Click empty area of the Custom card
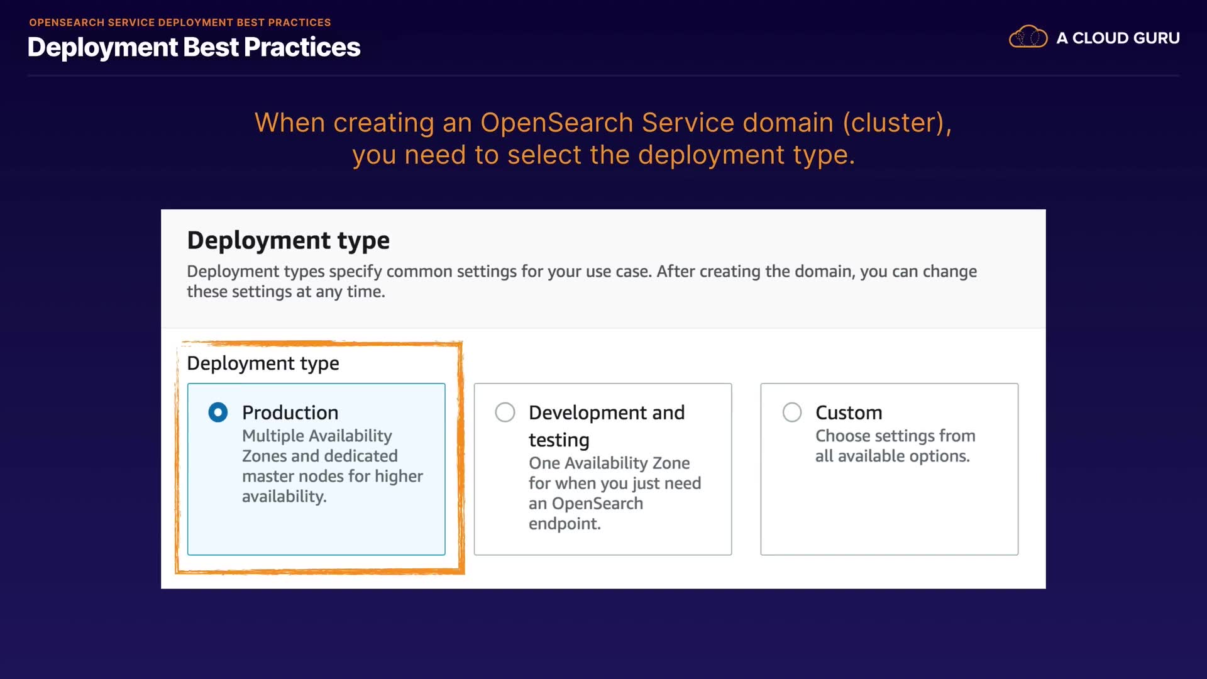This screenshot has height=679, width=1207. 889,516
